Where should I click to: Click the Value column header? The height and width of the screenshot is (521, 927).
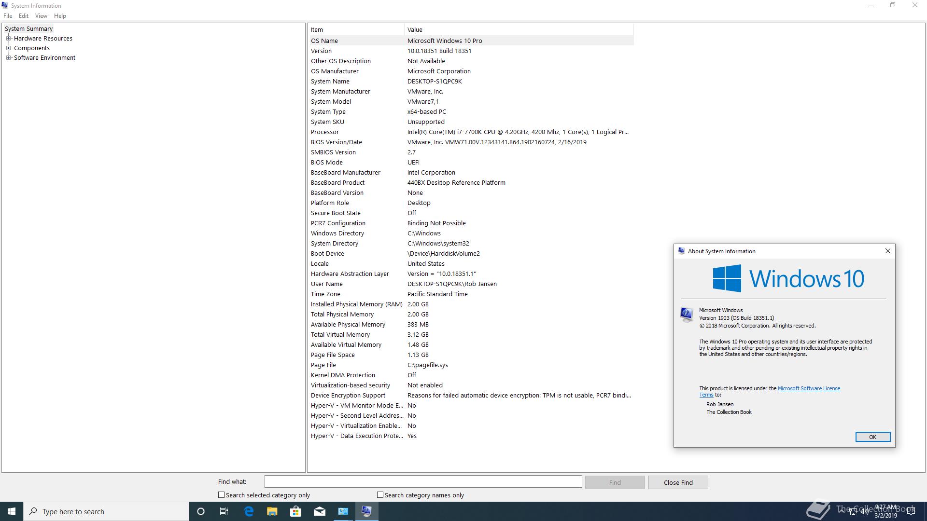(519, 29)
